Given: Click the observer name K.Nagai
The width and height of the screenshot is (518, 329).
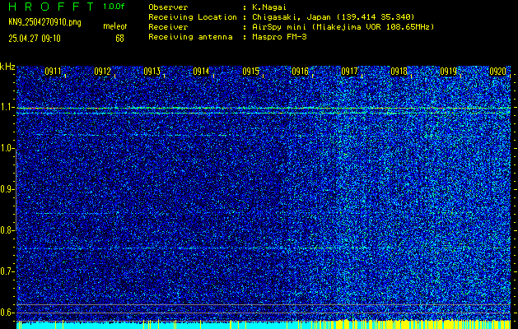Looking at the screenshot, I should [269, 7].
